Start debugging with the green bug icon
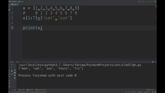 click(149, 2)
